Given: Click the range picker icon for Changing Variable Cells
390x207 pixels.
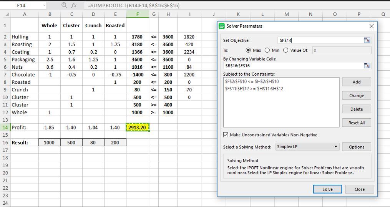Looking at the screenshot, I should coord(367,66).
